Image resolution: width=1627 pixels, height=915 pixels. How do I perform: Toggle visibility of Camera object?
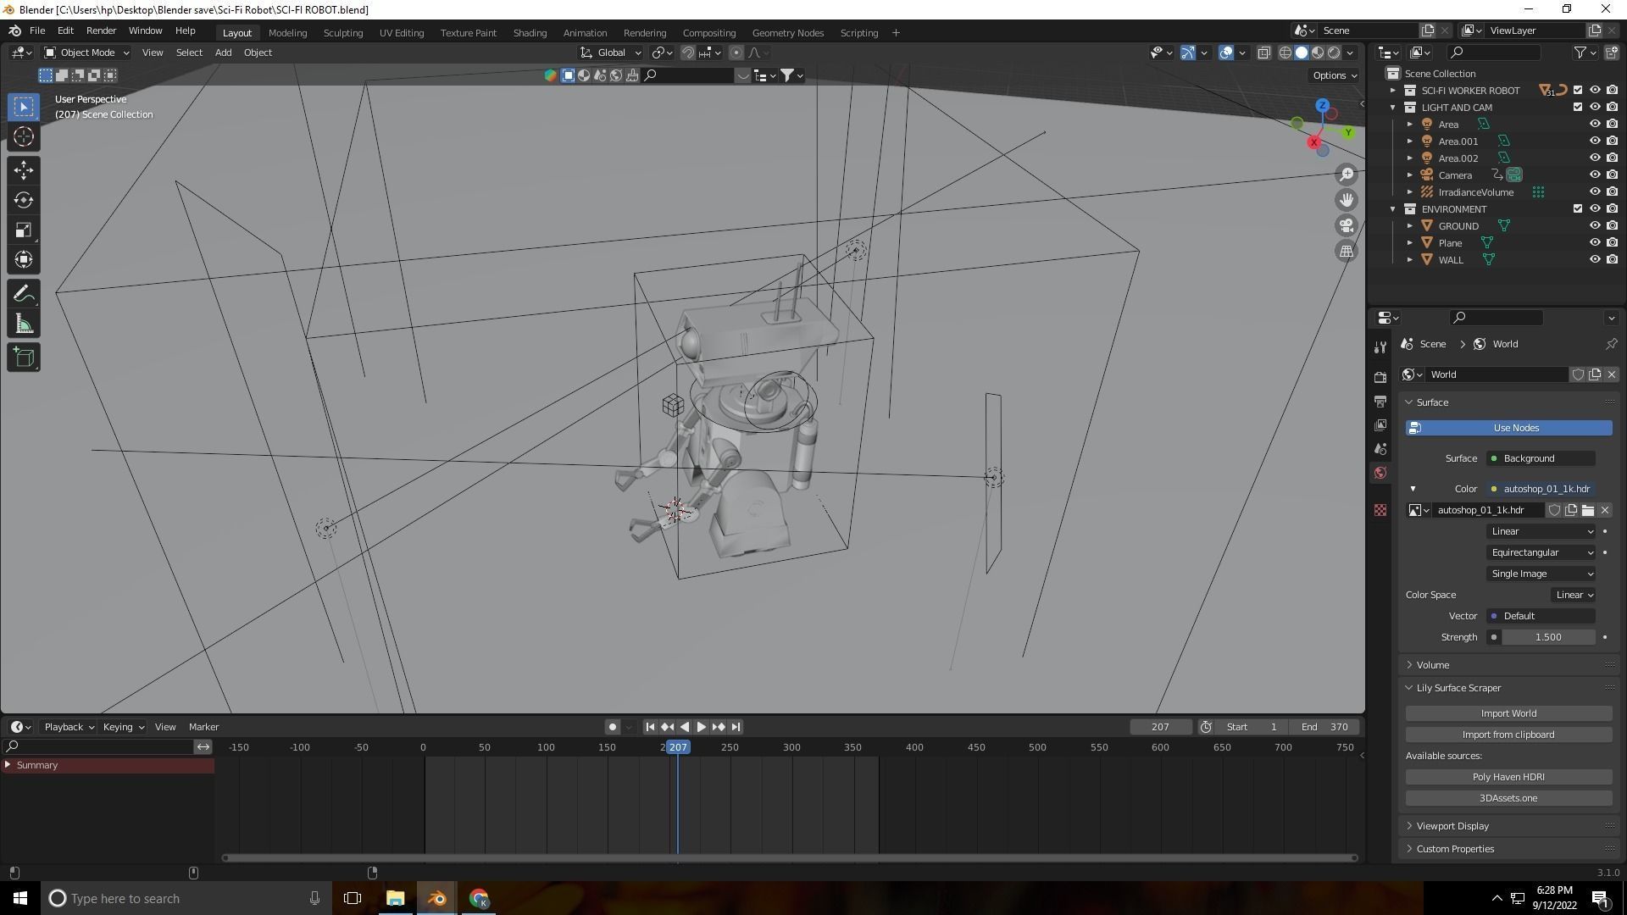point(1594,175)
